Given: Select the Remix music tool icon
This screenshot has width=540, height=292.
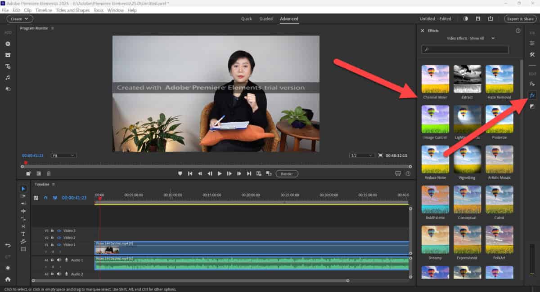Looking at the screenshot, I should [23, 242].
